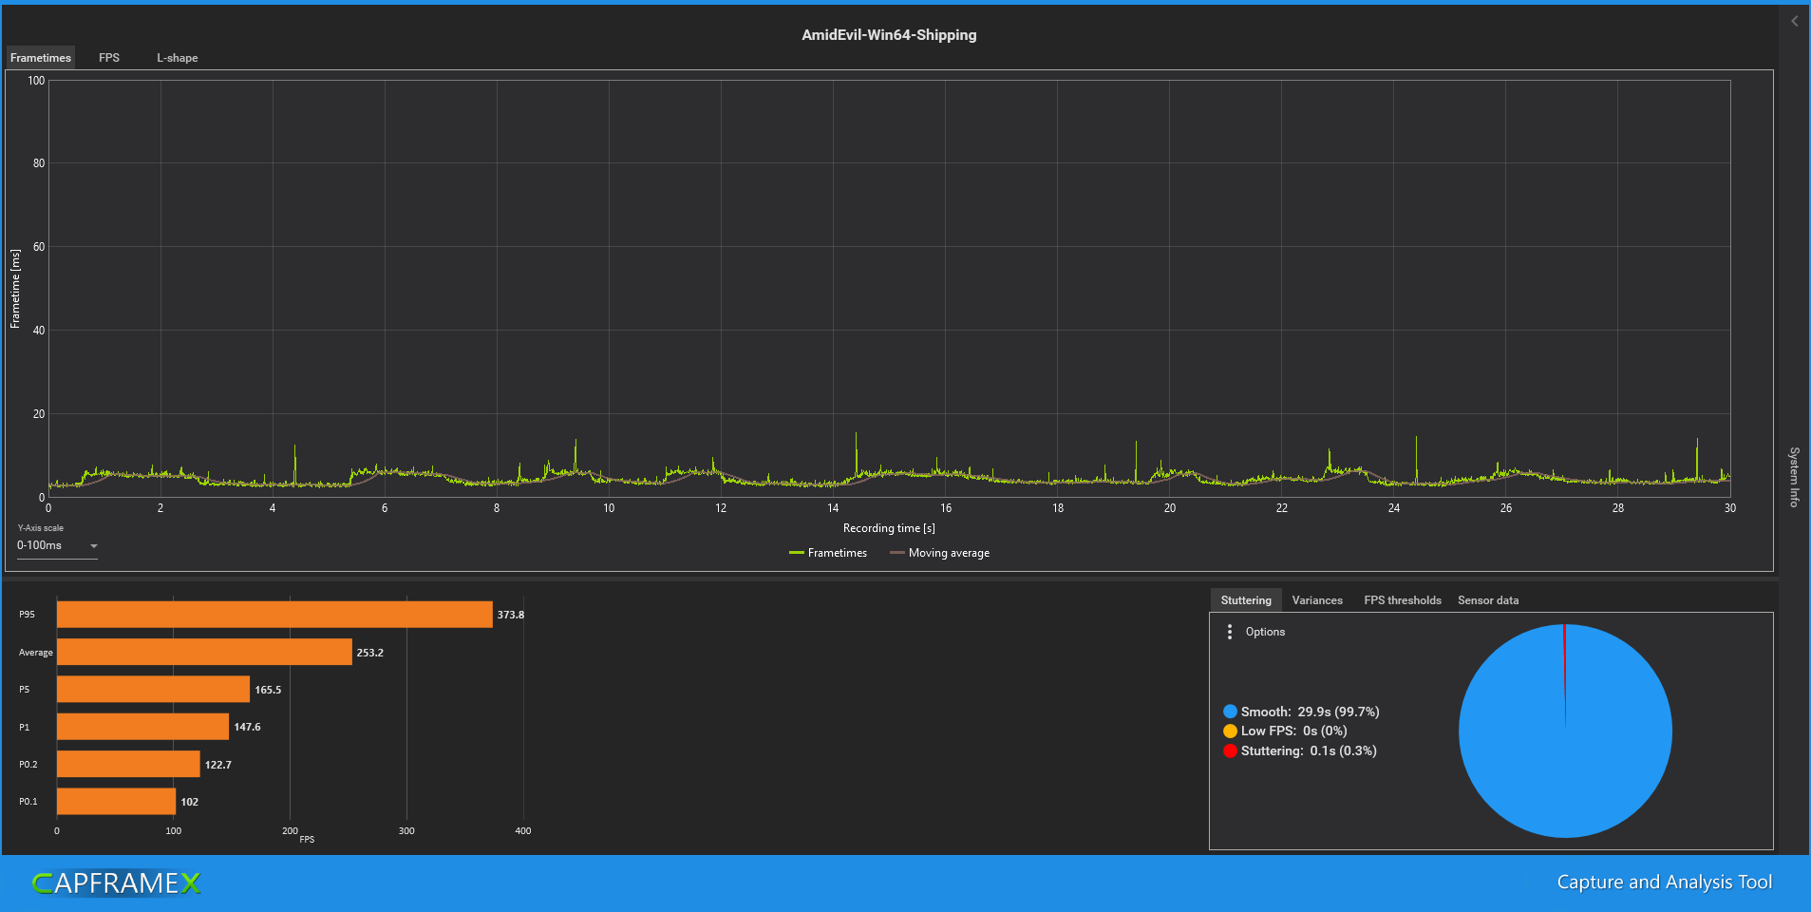The height and width of the screenshot is (912, 1811).
Task: Open the Y-Axis scale dropdown
Action: coord(57,546)
